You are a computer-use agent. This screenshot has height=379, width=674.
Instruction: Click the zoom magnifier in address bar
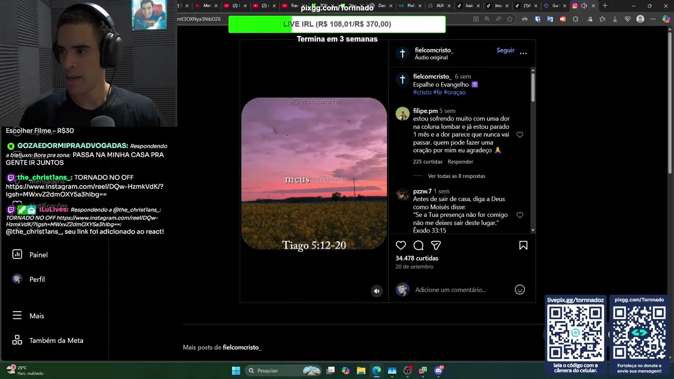tap(487, 19)
